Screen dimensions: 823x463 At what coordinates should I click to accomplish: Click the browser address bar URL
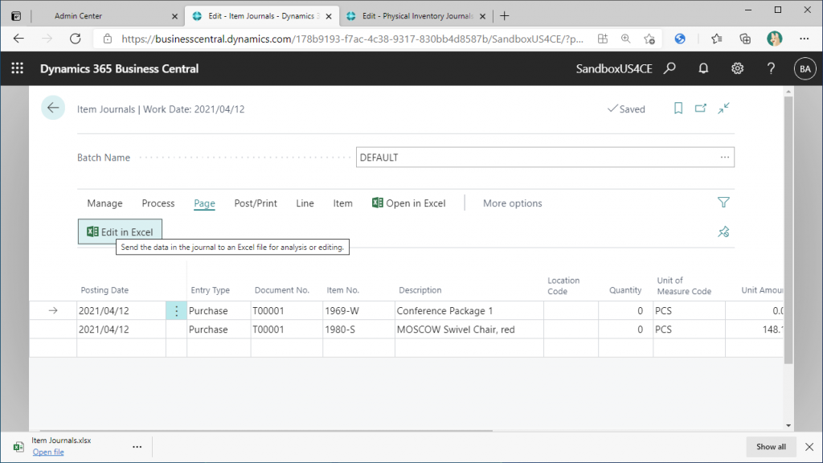point(352,39)
